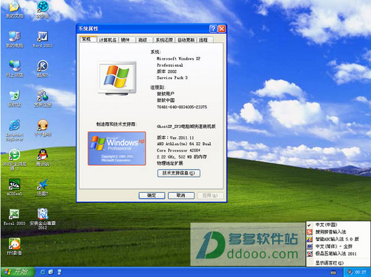Close the 系统属性 dialog
Viewport: 371px width, 277px height.
coord(222,28)
